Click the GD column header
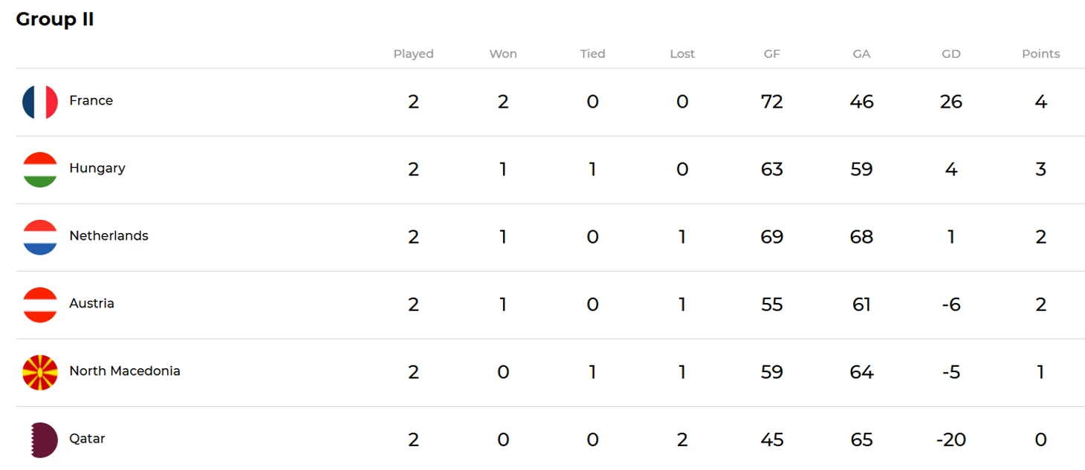This screenshot has height=470, width=1085. point(950,53)
